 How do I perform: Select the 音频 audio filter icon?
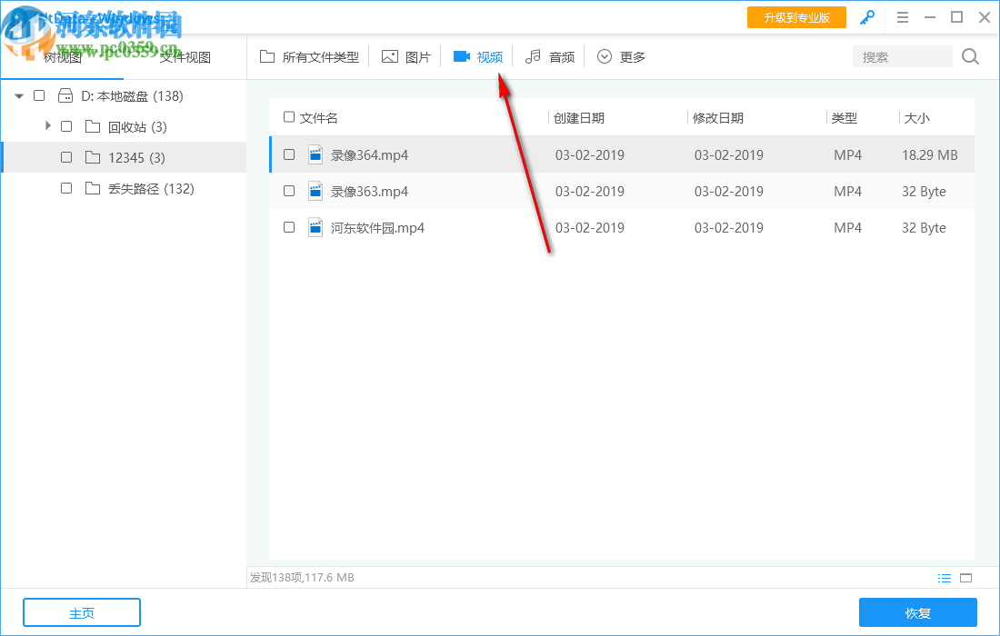tap(533, 55)
